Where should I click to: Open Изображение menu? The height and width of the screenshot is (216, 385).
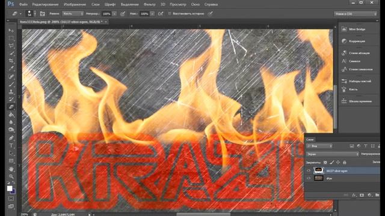click(75, 4)
